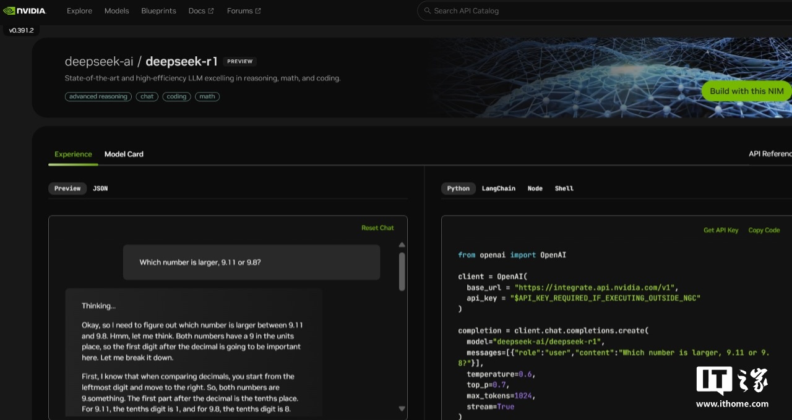This screenshot has height=420, width=792.
Task: Click the Docs external link icon
Action: 211,10
